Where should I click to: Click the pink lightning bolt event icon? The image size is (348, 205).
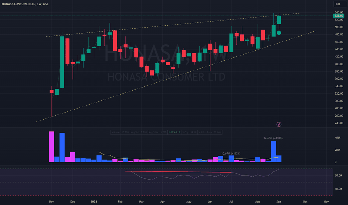(279, 124)
